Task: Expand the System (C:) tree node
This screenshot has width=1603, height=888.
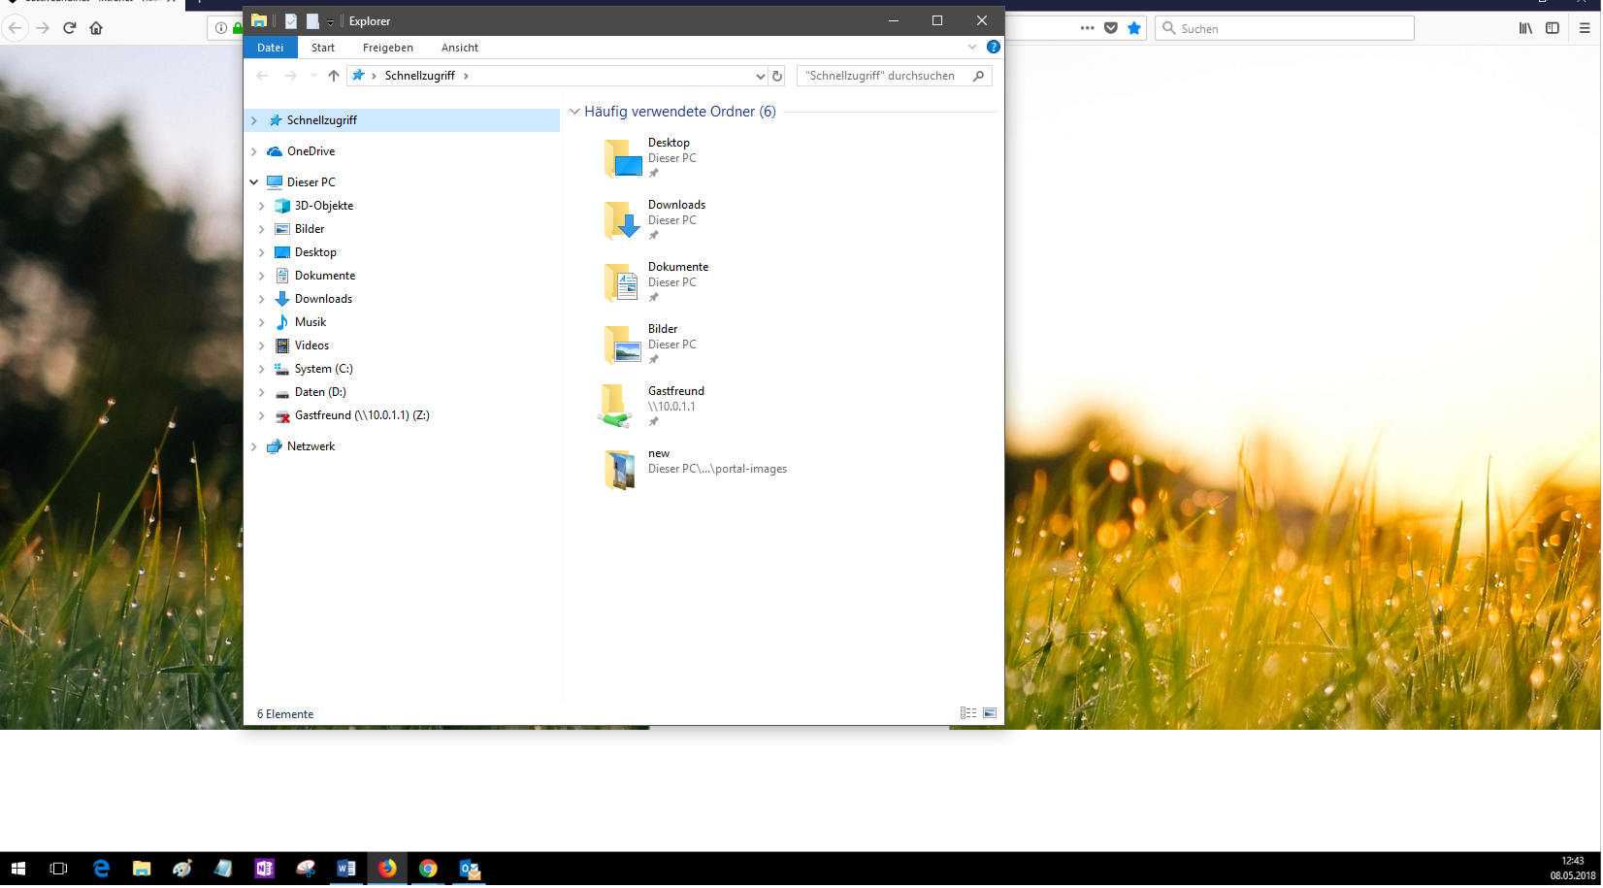Action: coord(262,369)
